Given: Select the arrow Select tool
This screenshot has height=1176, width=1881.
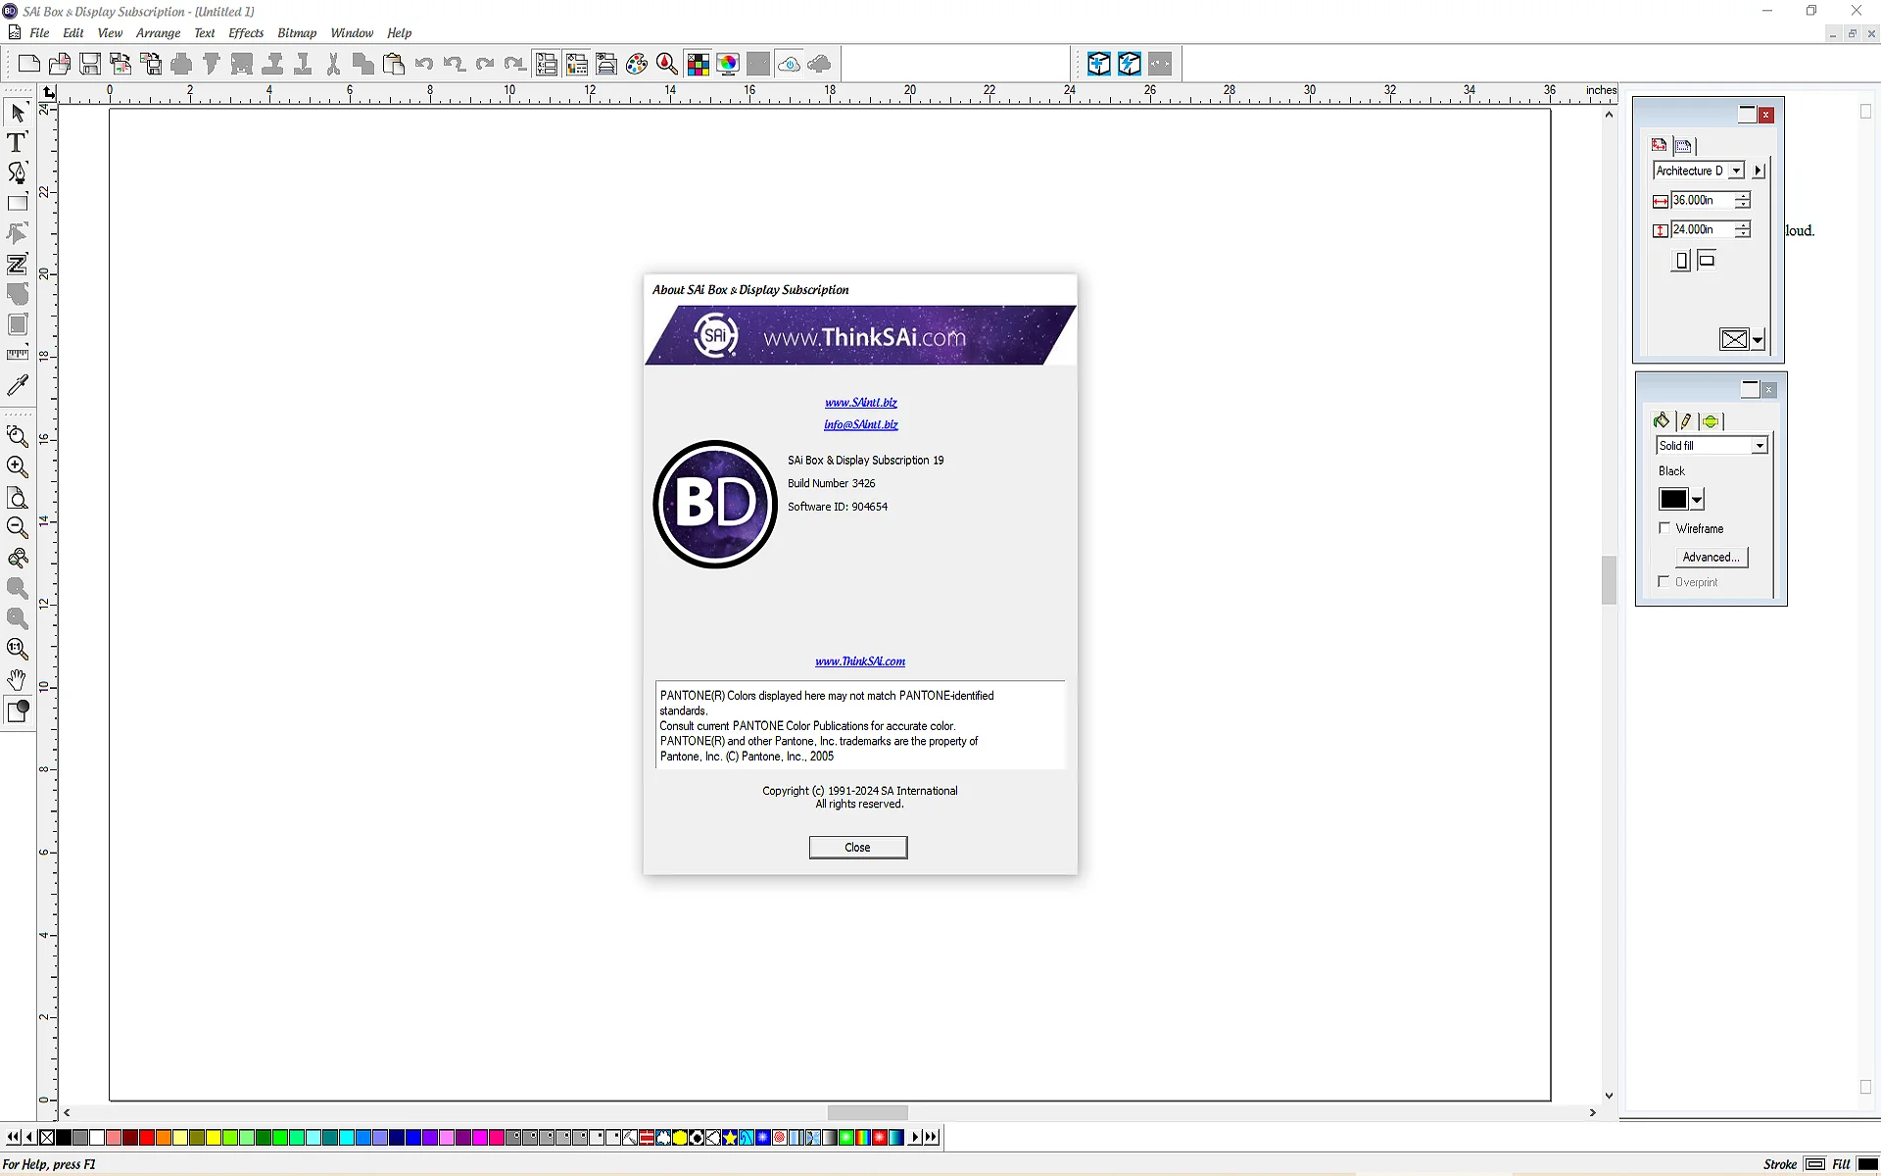Looking at the screenshot, I should tap(18, 113).
